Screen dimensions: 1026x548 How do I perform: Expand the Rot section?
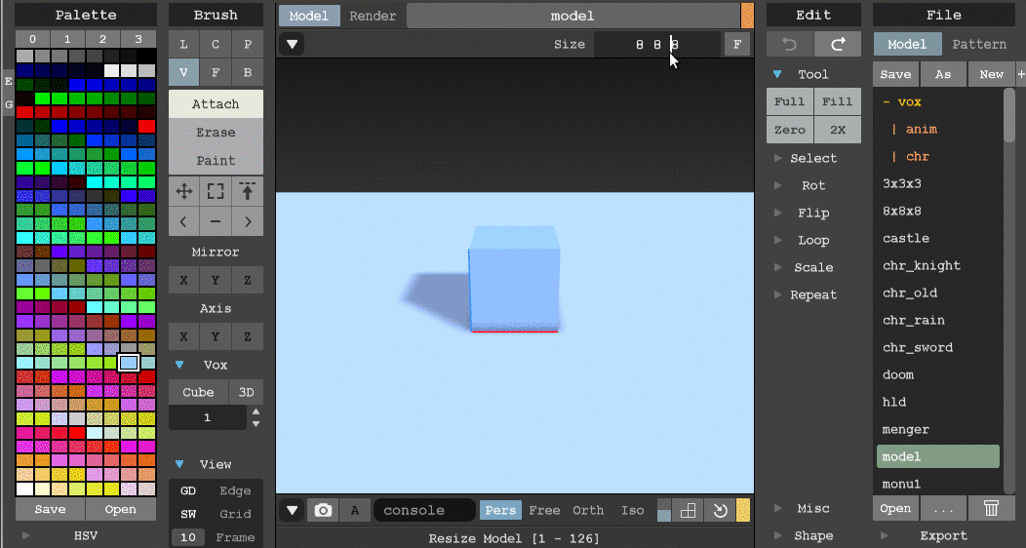click(x=778, y=185)
